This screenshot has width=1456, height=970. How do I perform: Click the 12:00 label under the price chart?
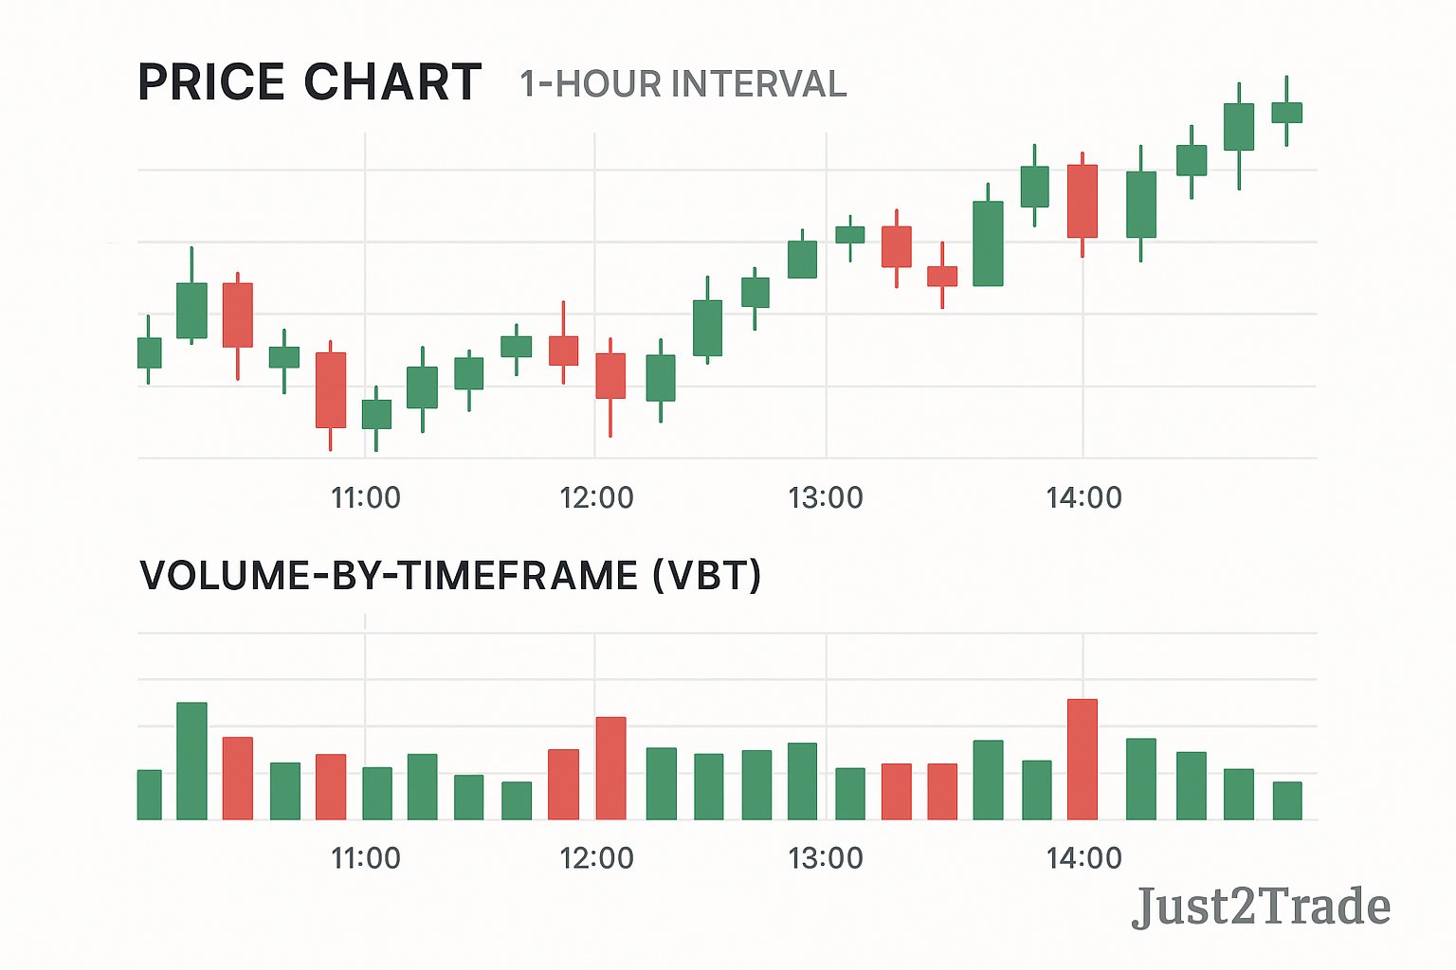596,497
